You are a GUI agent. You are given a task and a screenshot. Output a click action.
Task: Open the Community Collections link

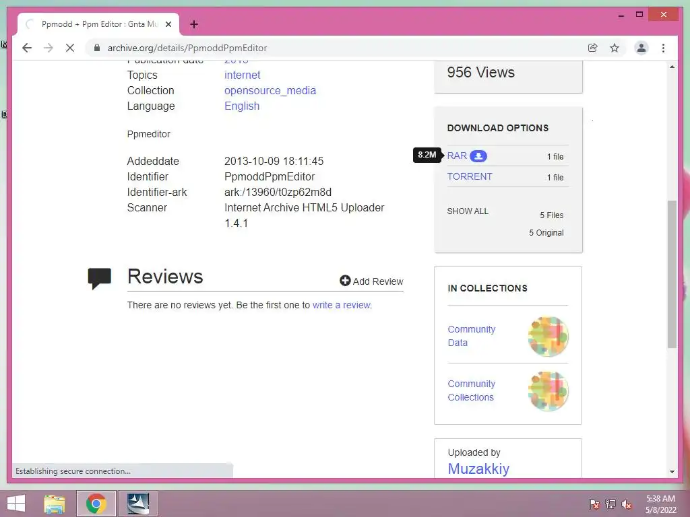(471, 390)
